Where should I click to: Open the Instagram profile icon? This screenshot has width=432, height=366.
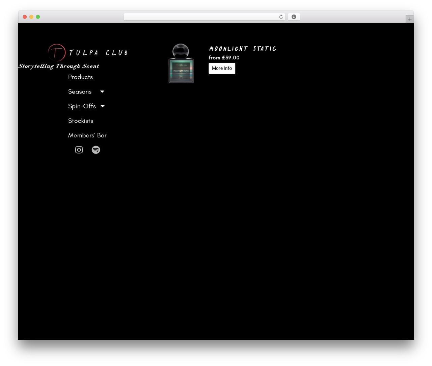(x=79, y=150)
